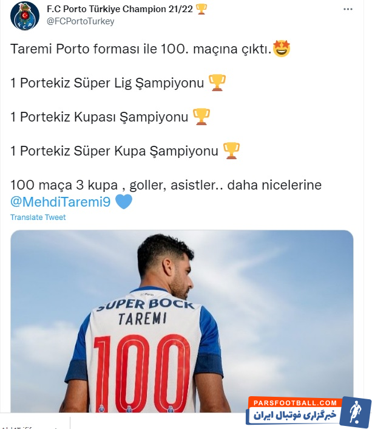Click the Translate Tweet link

(38, 218)
